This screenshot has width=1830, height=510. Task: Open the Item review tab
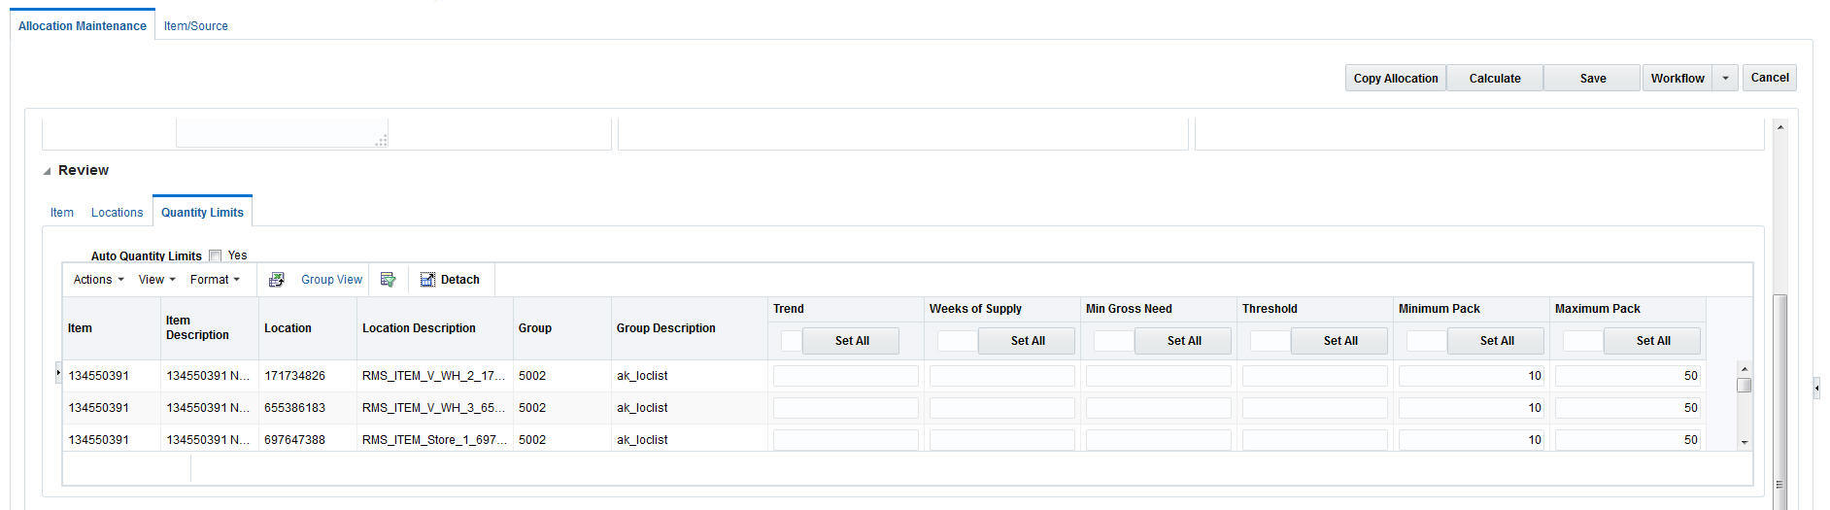[62, 213]
